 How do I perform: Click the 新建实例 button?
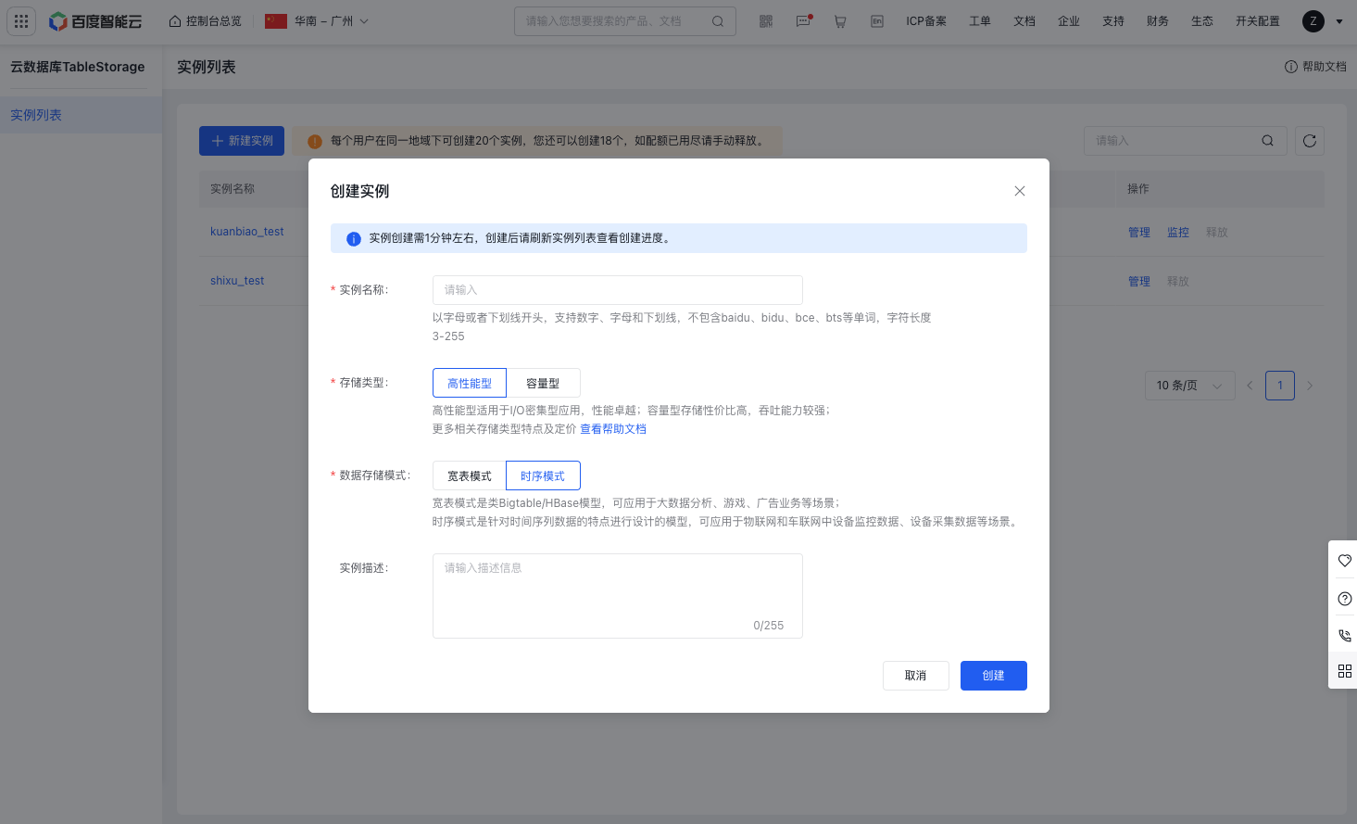coord(242,141)
